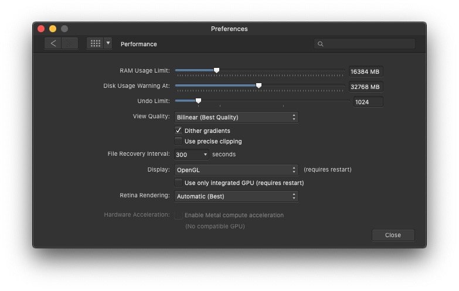Expand the arrow beside the grid icon

coord(108,43)
